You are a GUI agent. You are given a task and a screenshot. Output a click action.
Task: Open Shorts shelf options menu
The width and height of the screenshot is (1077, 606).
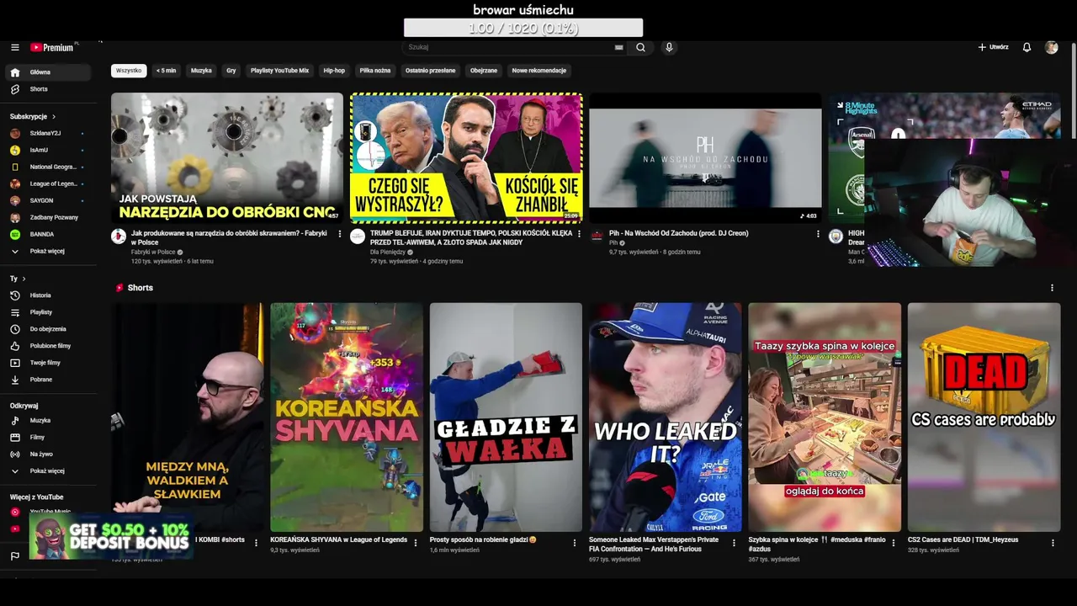(1052, 288)
